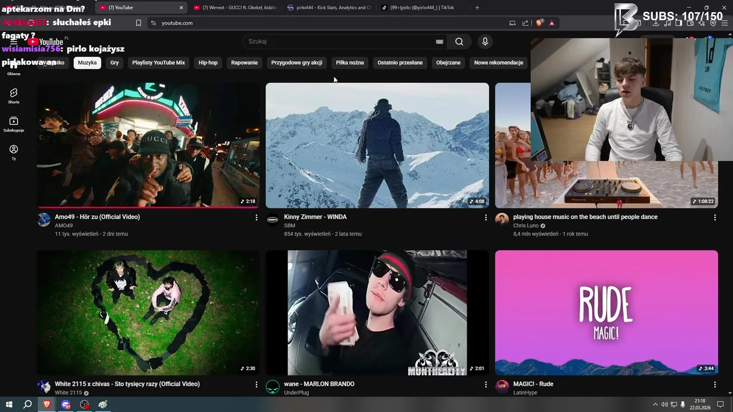
Task: Click the LatinHype channel avatar
Action: tap(502, 387)
